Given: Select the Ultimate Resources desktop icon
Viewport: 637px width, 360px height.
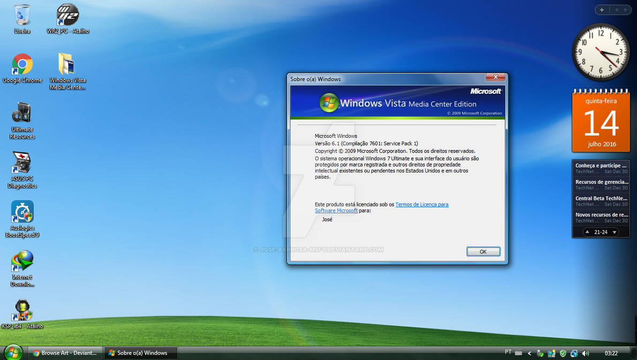Looking at the screenshot, I should (22, 121).
